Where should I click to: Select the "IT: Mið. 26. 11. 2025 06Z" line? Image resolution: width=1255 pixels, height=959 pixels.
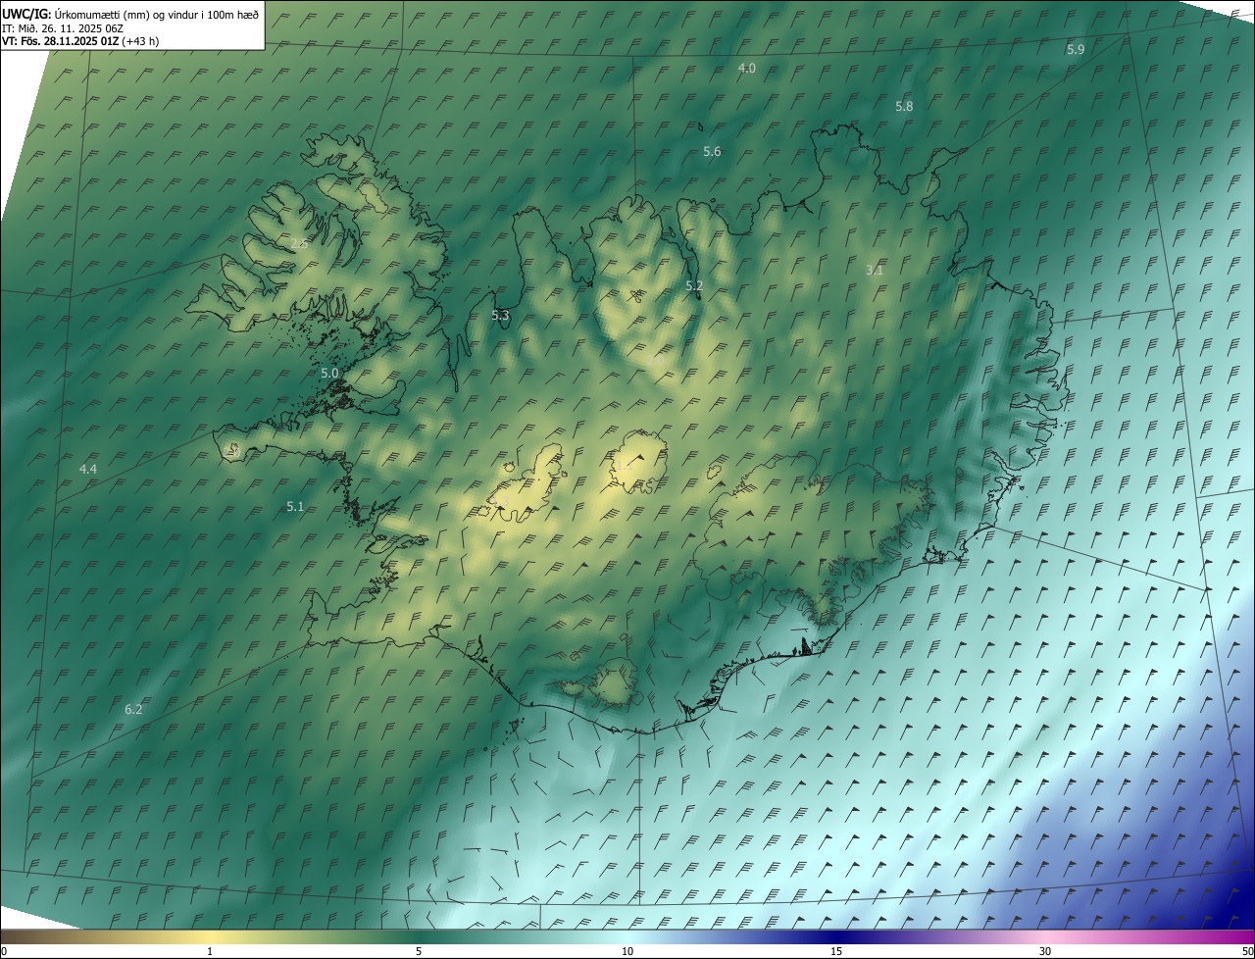click(x=62, y=27)
